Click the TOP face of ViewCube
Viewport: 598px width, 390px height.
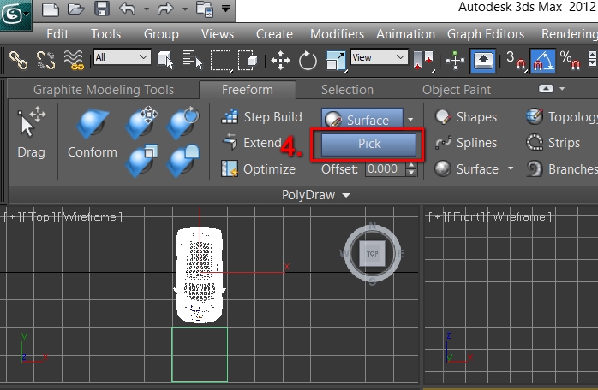[372, 254]
